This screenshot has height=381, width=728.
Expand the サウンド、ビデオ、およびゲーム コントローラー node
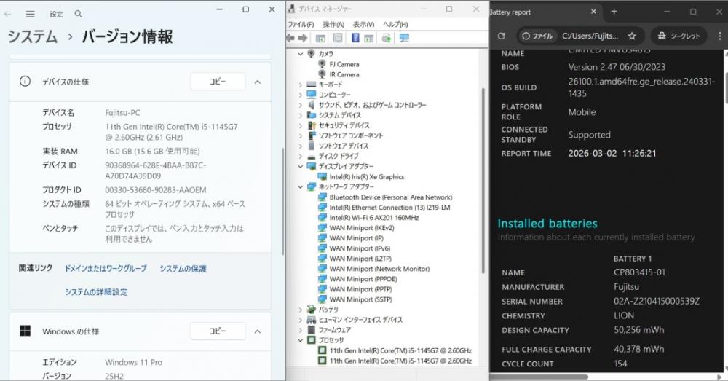point(301,105)
